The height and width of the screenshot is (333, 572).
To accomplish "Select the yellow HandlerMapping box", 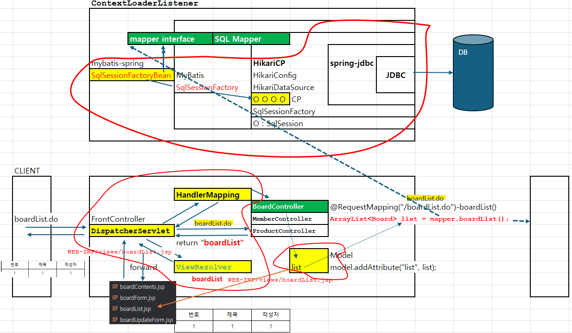I will (212, 195).
